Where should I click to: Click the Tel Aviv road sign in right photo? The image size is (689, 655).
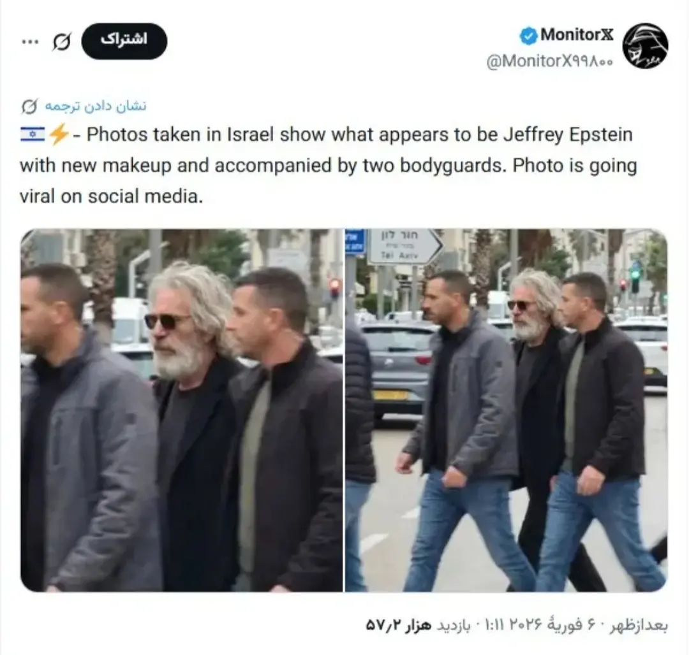[x=404, y=247]
